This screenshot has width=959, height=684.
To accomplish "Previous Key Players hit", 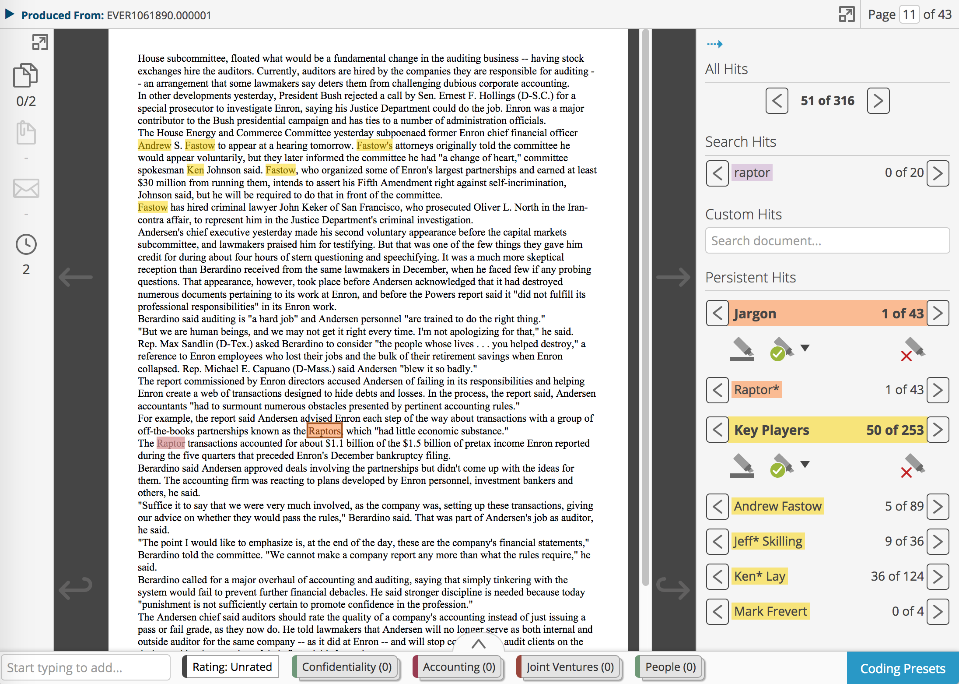I will (x=717, y=430).
